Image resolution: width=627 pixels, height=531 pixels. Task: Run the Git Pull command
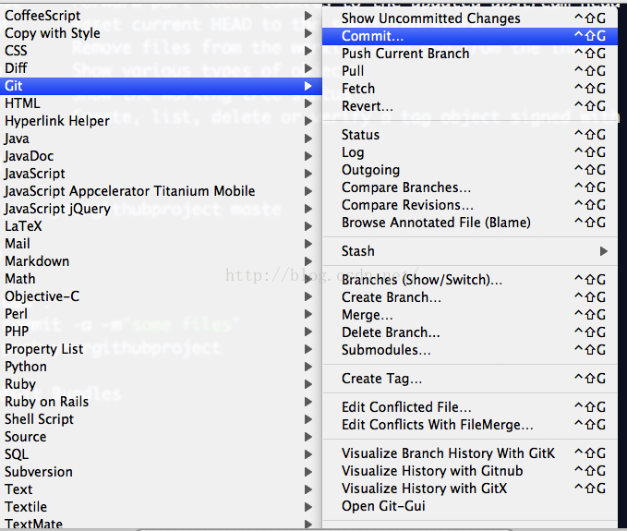coord(470,71)
